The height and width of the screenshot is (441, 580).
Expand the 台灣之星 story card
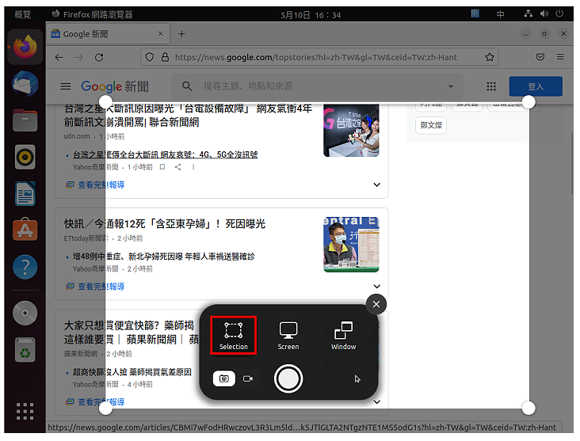click(376, 184)
